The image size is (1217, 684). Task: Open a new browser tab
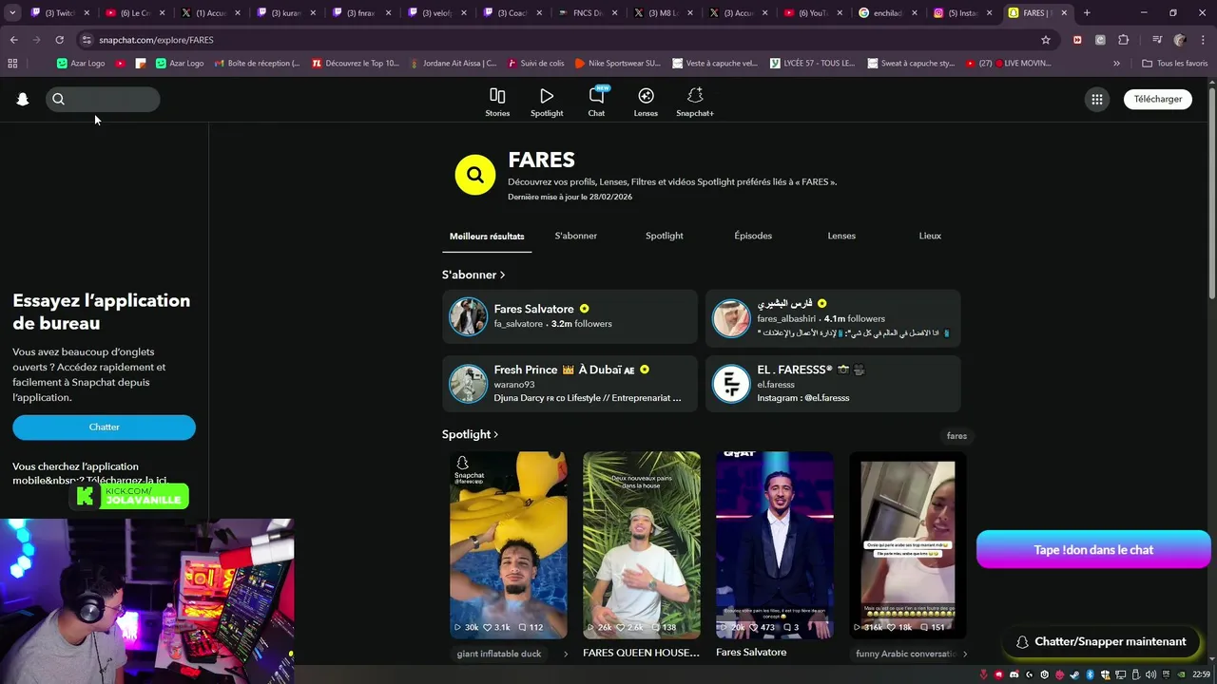point(1087,13)
